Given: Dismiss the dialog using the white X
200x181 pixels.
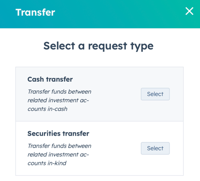Looking at the screenshot, I should pos(189,11).
